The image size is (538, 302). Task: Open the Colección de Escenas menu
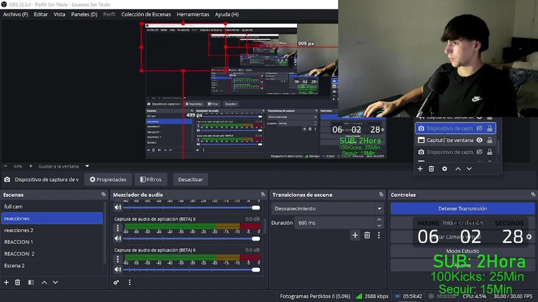(146, 14)
